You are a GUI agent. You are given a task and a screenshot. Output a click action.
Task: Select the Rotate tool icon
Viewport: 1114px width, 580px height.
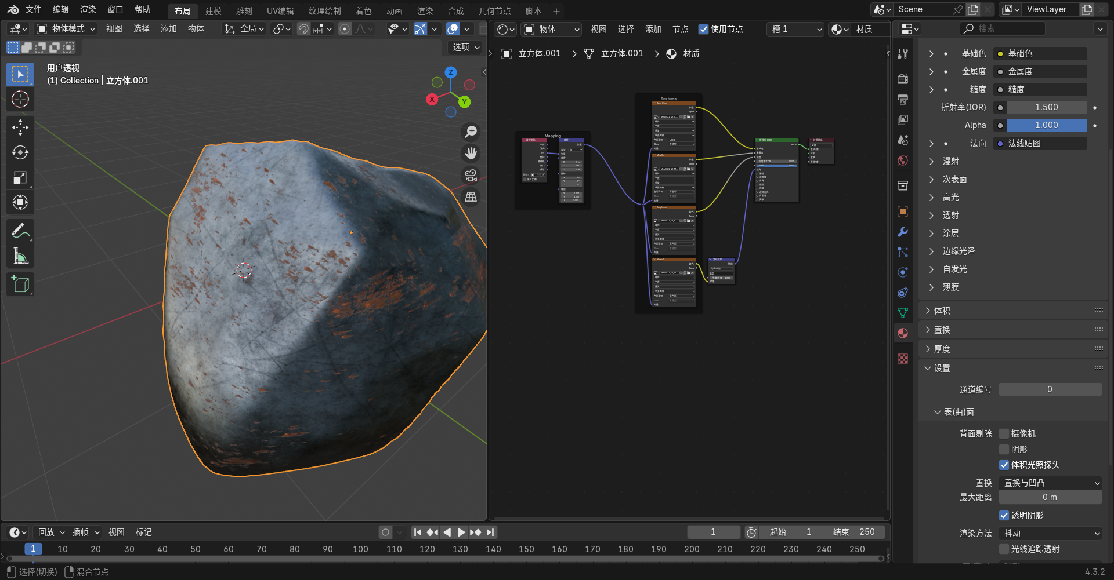[20, 152]
